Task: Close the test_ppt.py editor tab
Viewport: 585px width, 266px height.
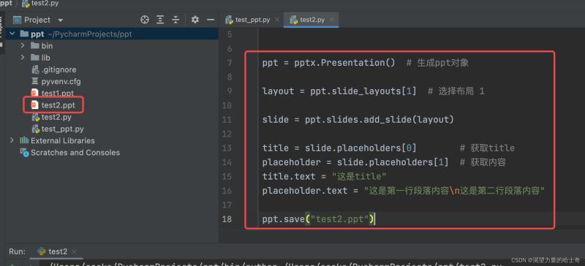Action: (277, 20)
